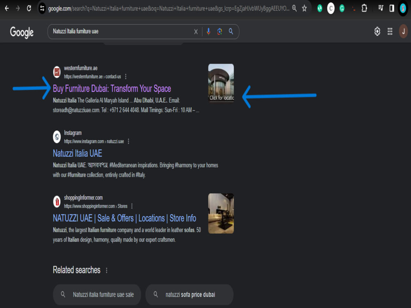Open the green circular extension icon

pyautogui.click(x=319, y=8)
